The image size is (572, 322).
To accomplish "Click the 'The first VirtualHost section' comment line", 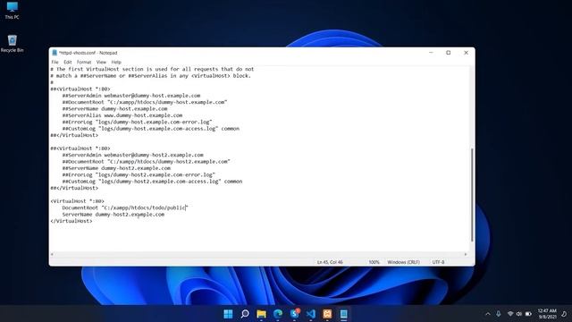I will (152, 69).
